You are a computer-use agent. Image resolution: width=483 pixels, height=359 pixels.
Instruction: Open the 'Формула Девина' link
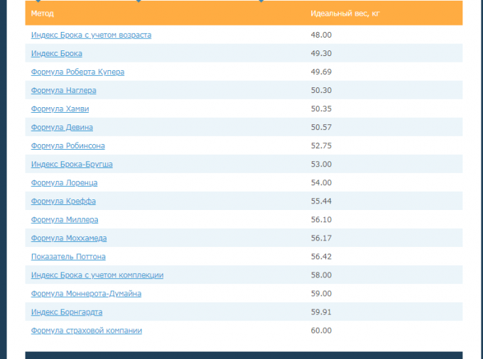(x=62, y=127)
